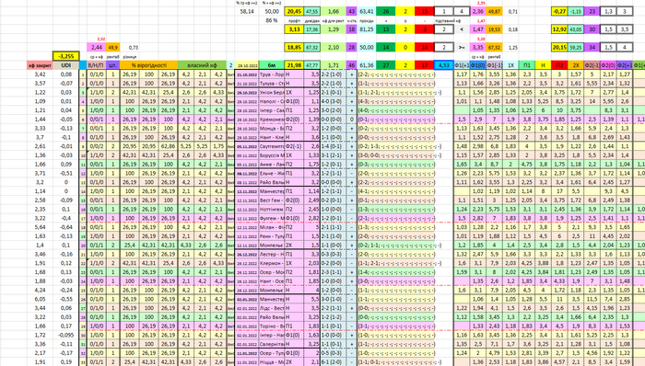Image resolution: width=645 pixels, height=366 pixels.
Task: Click the red 'П2' column header
Action: pos(559,65)
